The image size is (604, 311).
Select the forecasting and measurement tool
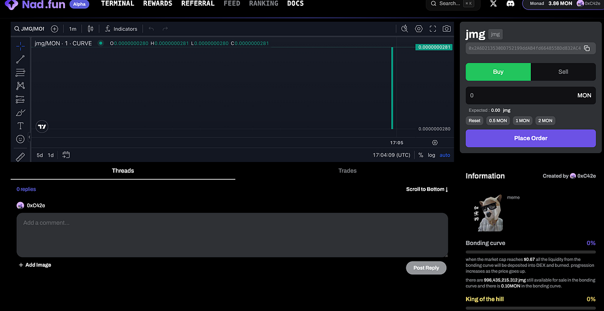click(21, 100)
